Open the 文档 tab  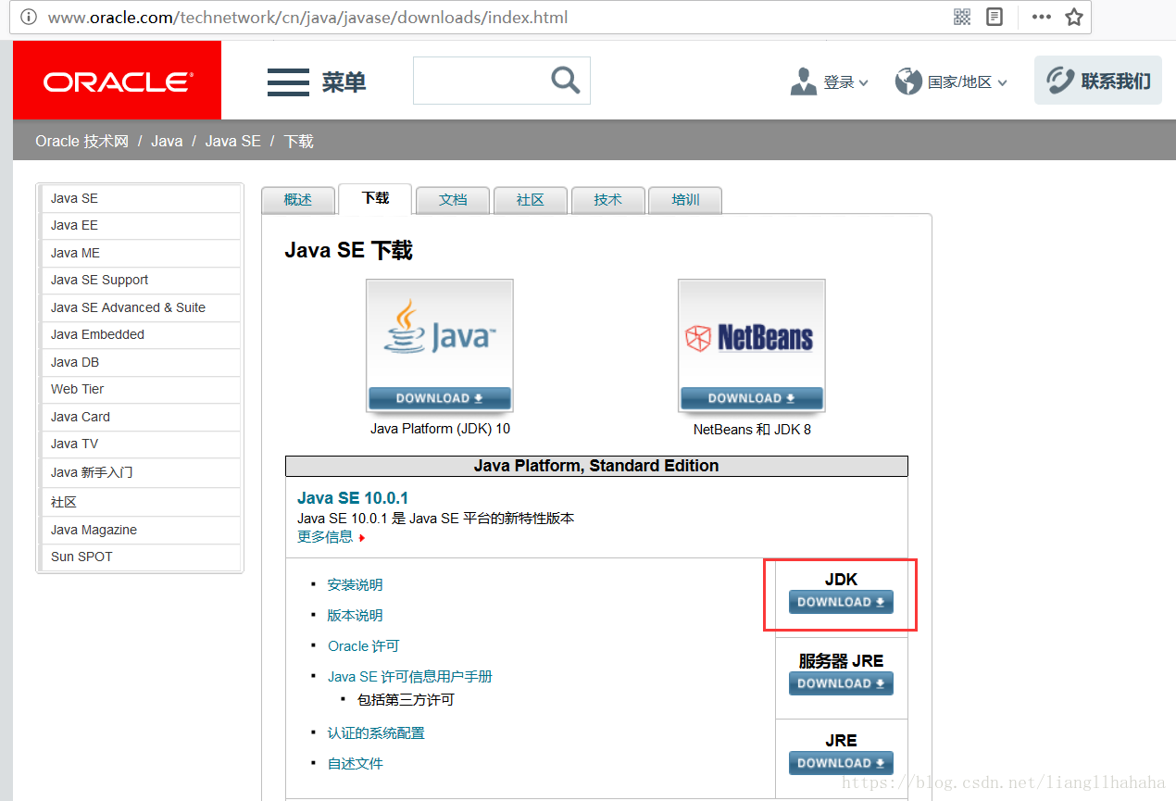click(453, 200)
